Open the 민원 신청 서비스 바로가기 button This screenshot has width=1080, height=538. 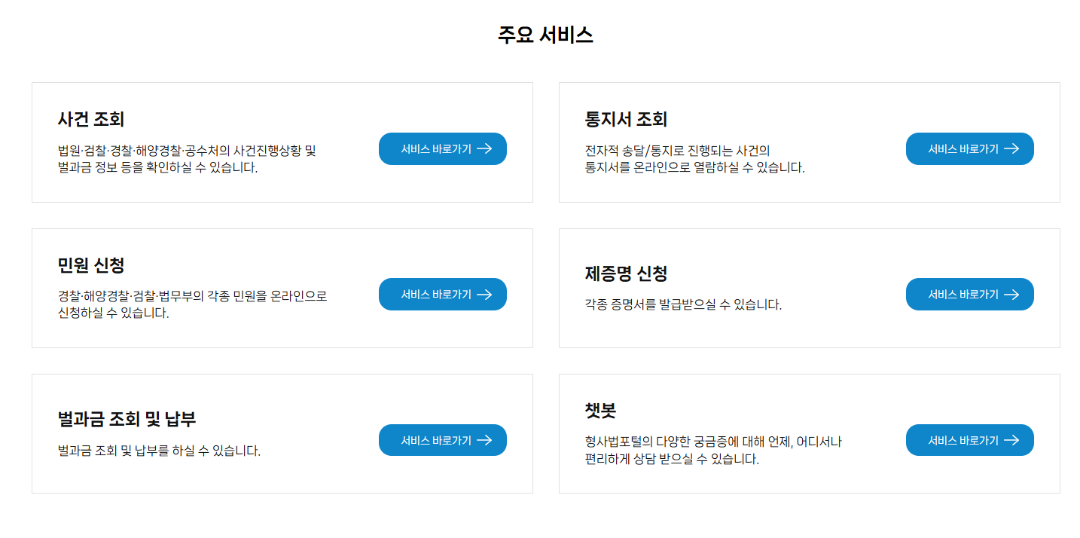click(442, 294)
